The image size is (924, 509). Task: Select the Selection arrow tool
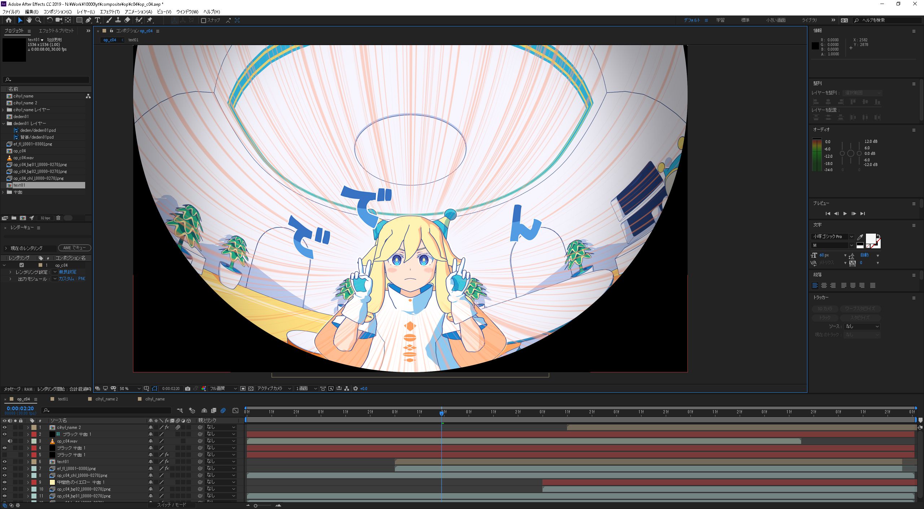[x=20, y=20]
